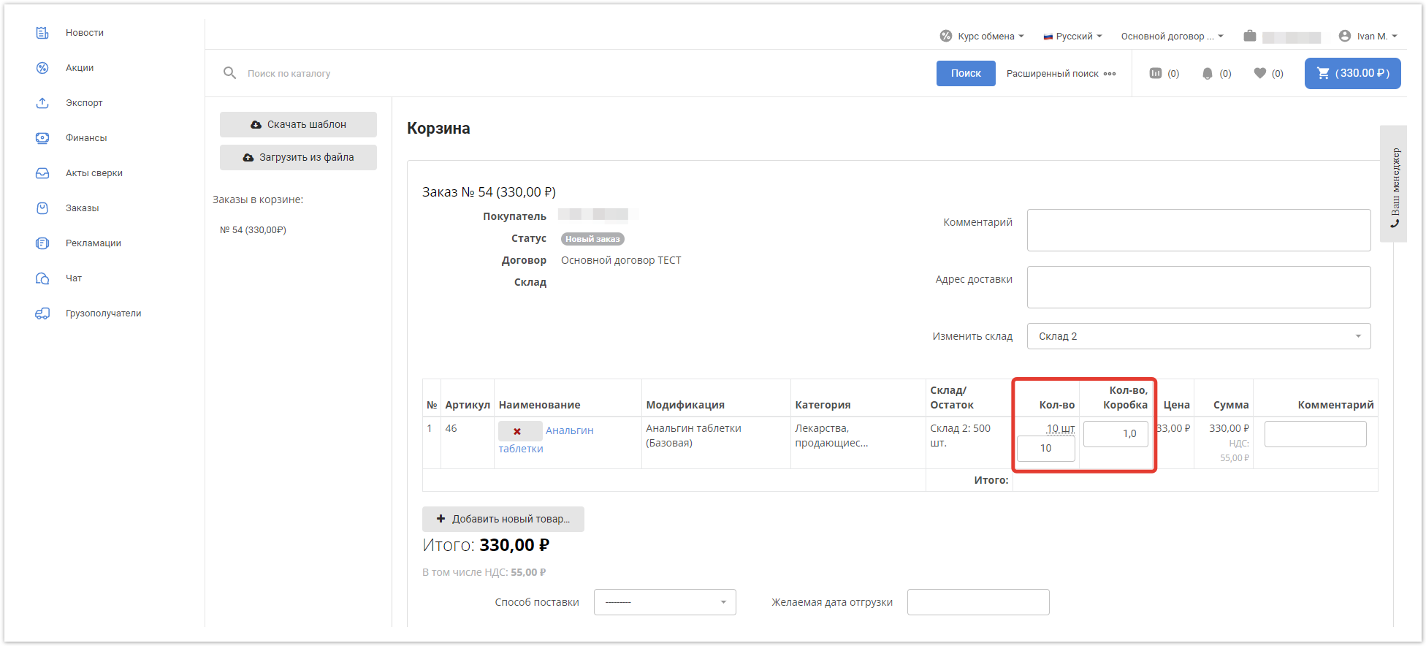The image size is (1426, 646).
Task: Open the Ваш менеджер side tab
Action: click(x=1394, y=184)
